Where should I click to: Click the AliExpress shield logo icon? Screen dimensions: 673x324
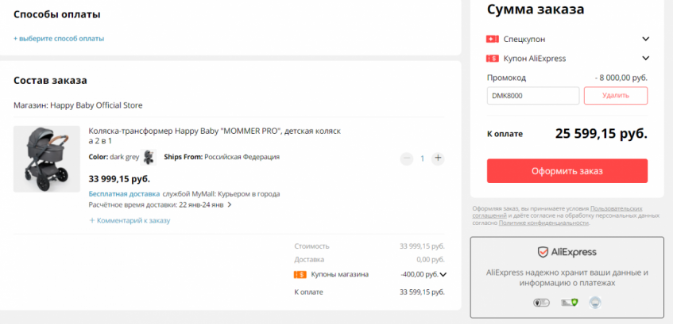coord(543,252)
